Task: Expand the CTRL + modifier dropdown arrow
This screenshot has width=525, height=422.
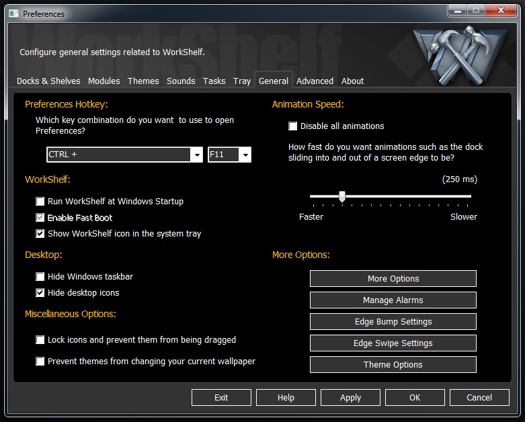Action: (197, 155)
